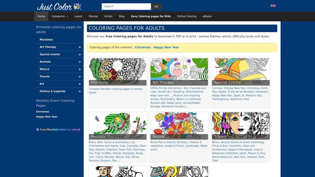This screenshot has width=315, height=177.
Task: Click inside the Search input field
Action: (x=126, y=6)
